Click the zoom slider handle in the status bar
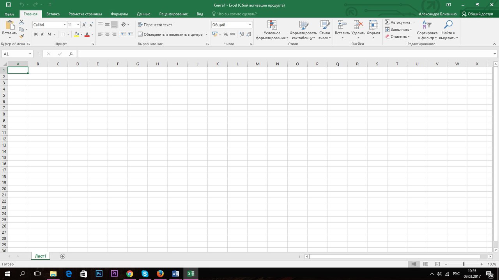The height and width of the screenshot is (280, 499). 464,264
